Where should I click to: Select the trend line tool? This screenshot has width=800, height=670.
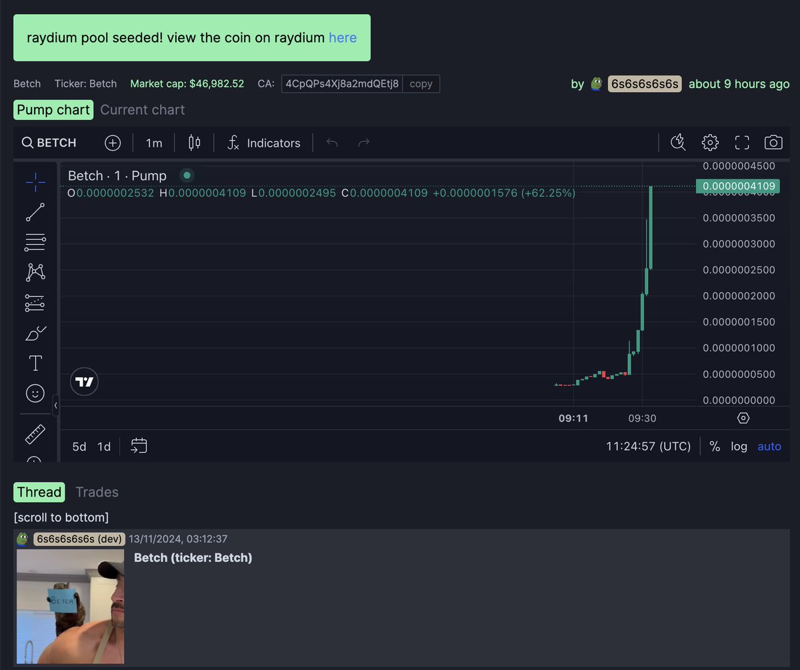click(35, 212)
